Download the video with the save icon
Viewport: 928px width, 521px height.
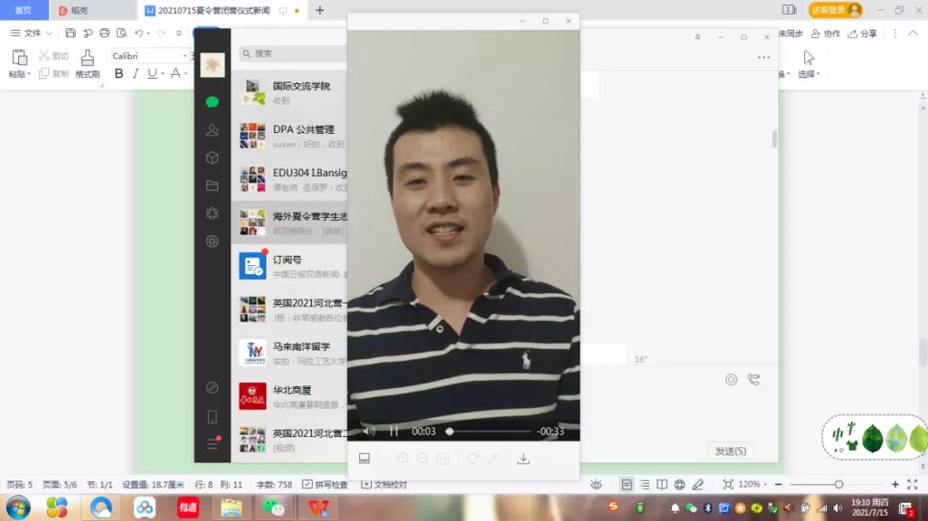click(x=522, y=458)
